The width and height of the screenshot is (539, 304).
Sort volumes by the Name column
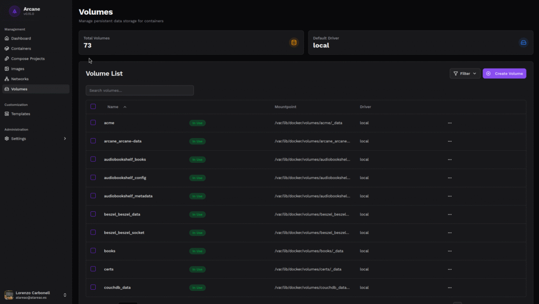coord(113,107)
